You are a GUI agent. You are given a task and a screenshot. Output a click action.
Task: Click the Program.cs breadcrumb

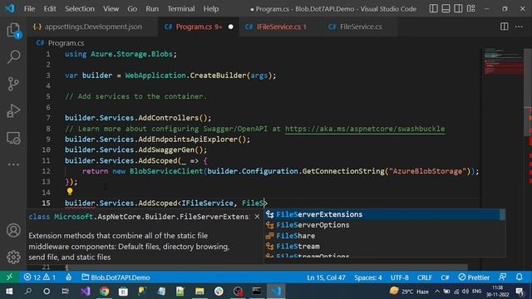(x=66, y=43)
